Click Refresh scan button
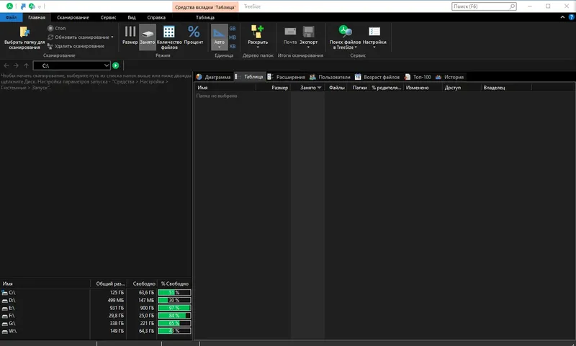This screenshot has width=576, height=346. click(78, 37)
